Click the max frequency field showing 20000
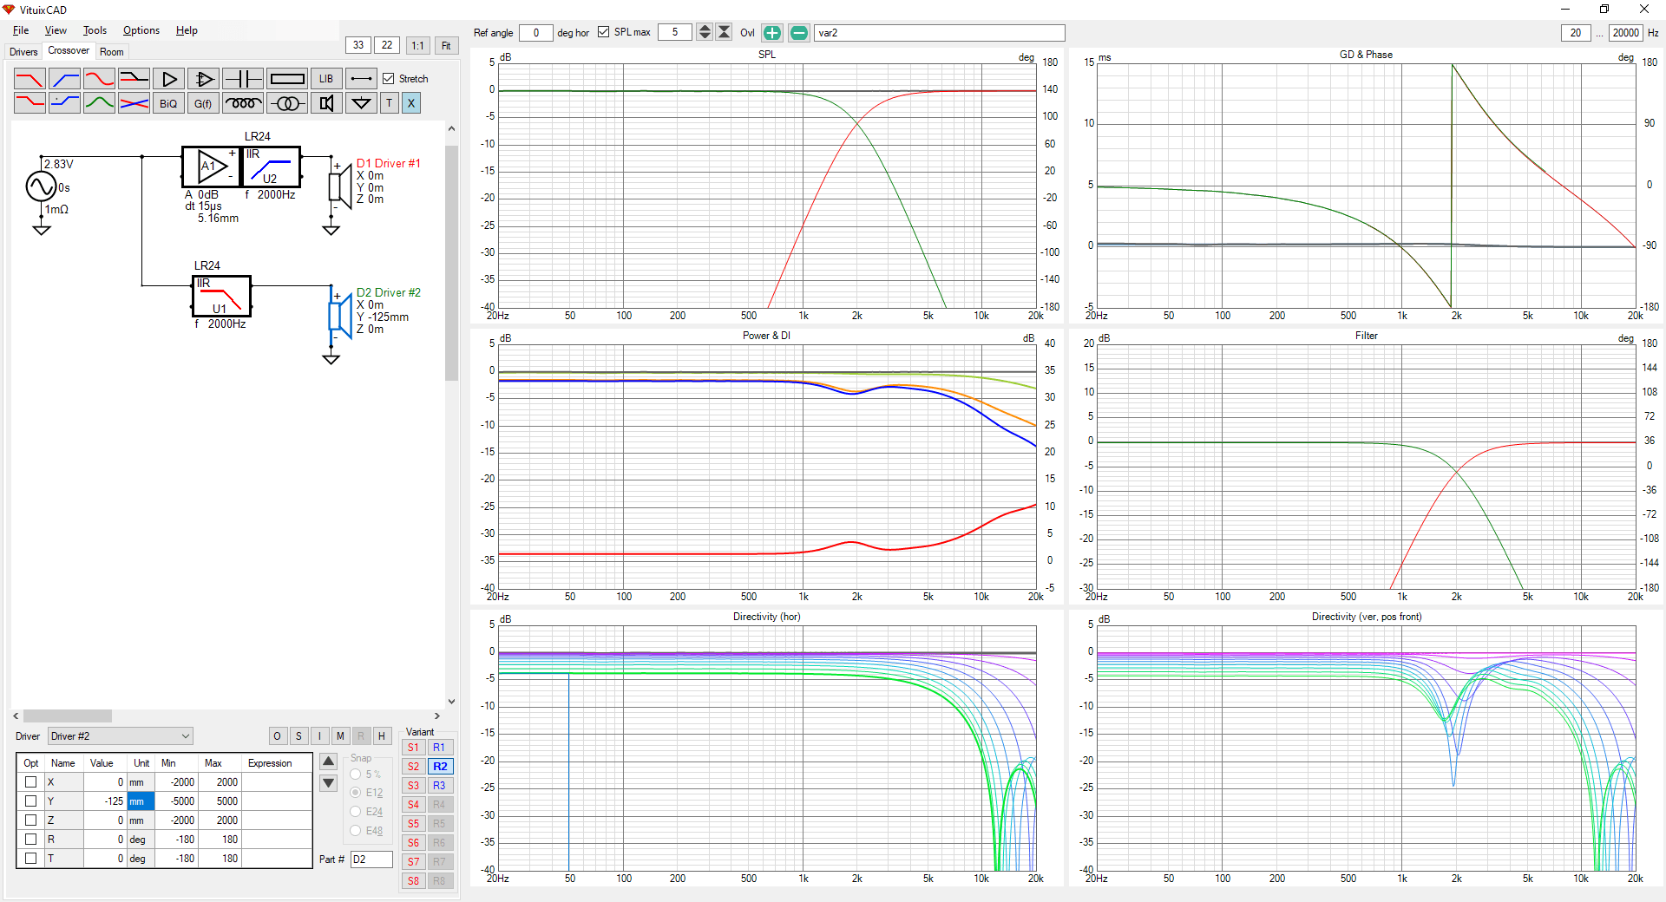 point(1626,33)
